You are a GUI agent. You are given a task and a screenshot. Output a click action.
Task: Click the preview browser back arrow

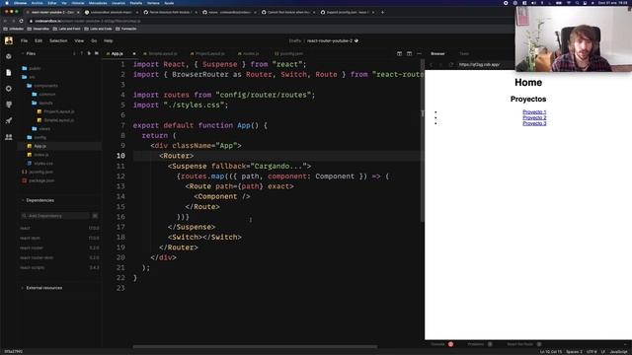(431, 64)
